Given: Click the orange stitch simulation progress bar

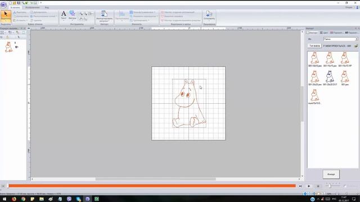Looking at the screenshot, I should 152,186.
